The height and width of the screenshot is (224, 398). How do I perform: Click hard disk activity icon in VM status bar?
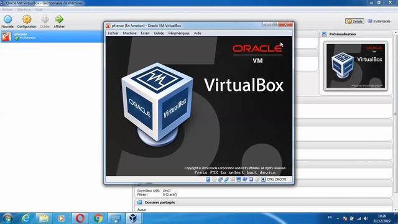208,179
